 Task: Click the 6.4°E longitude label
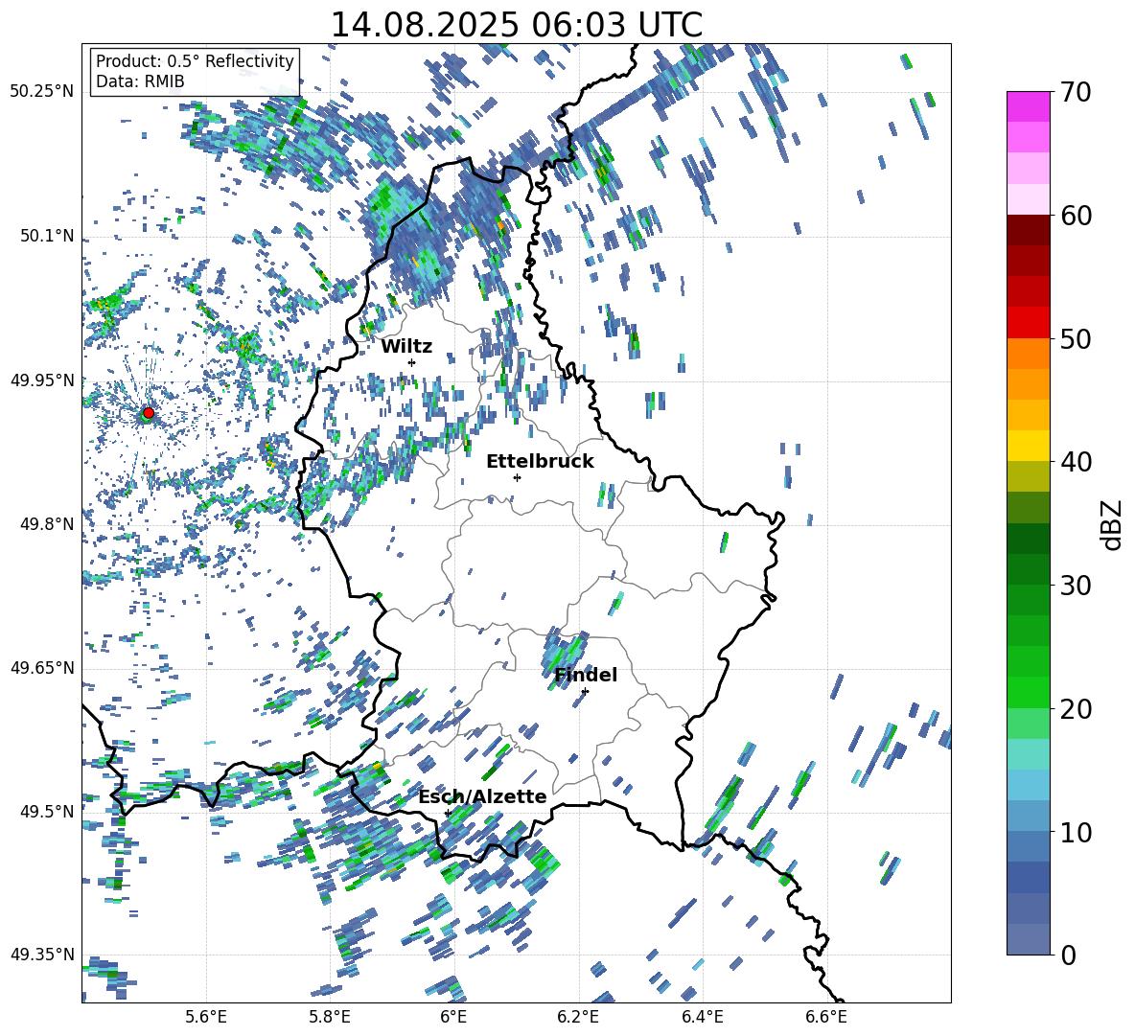coord(702,1017)
